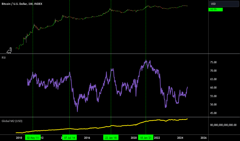This screenshot has width=240, height=141.
Task: Click the 60.00 RSI scale value
Action: click(x=213, y=88)
